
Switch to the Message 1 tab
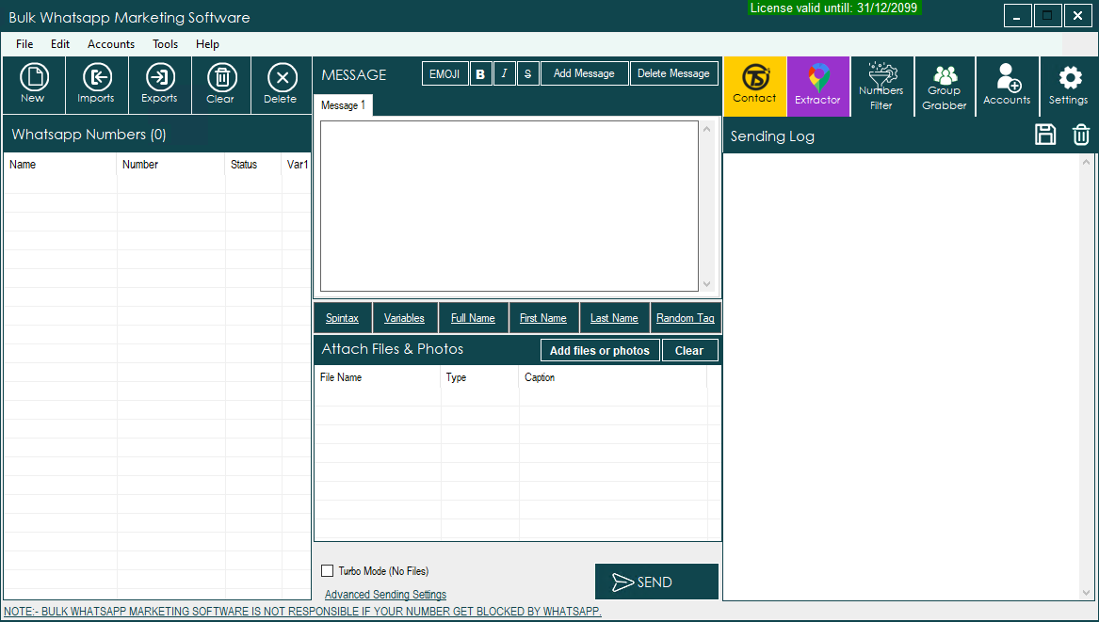(343, 105)
